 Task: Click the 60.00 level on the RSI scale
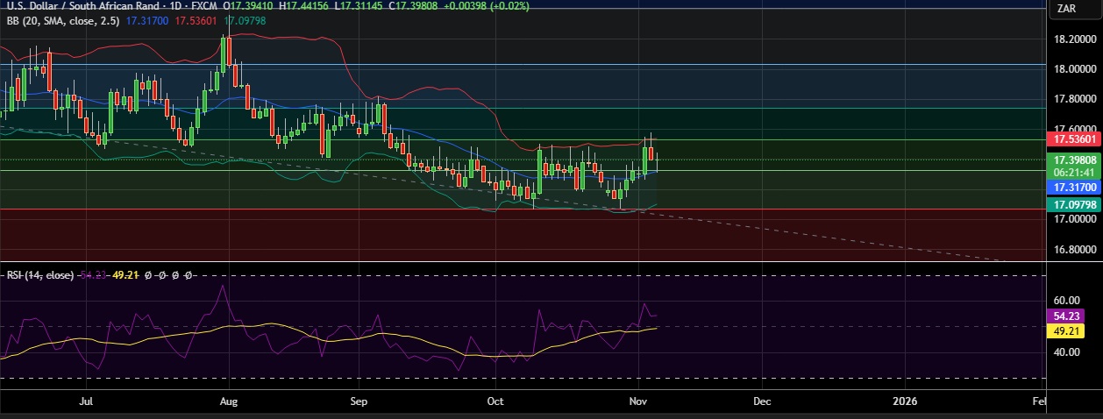1067,300
